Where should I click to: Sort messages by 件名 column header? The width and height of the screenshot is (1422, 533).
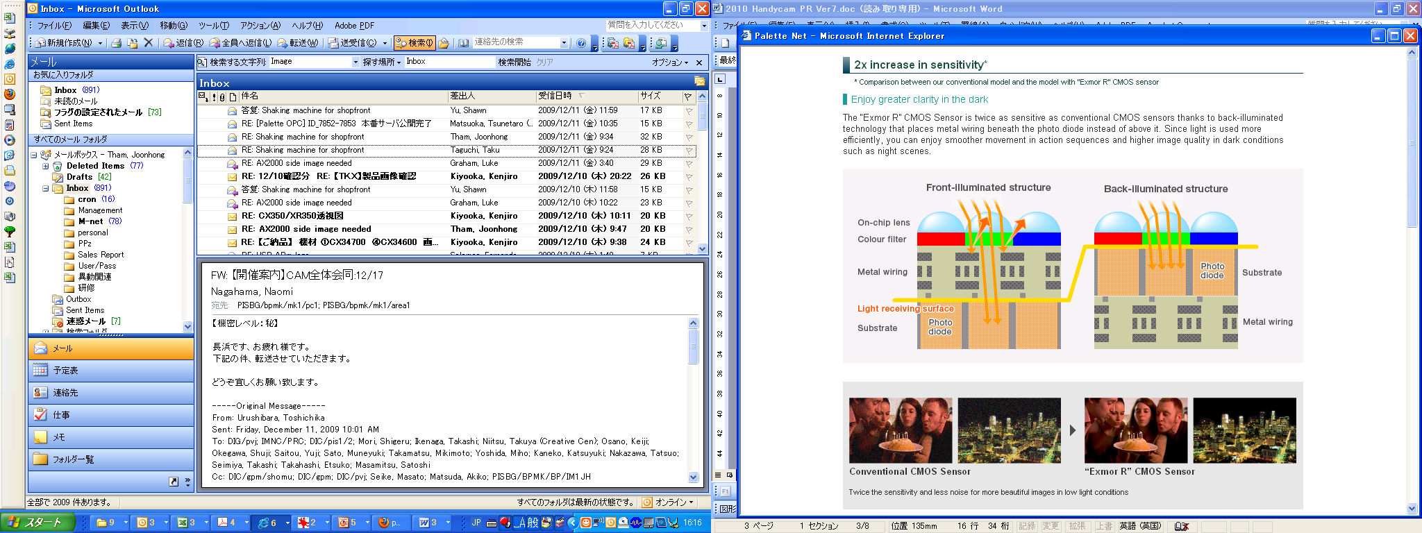343,96
